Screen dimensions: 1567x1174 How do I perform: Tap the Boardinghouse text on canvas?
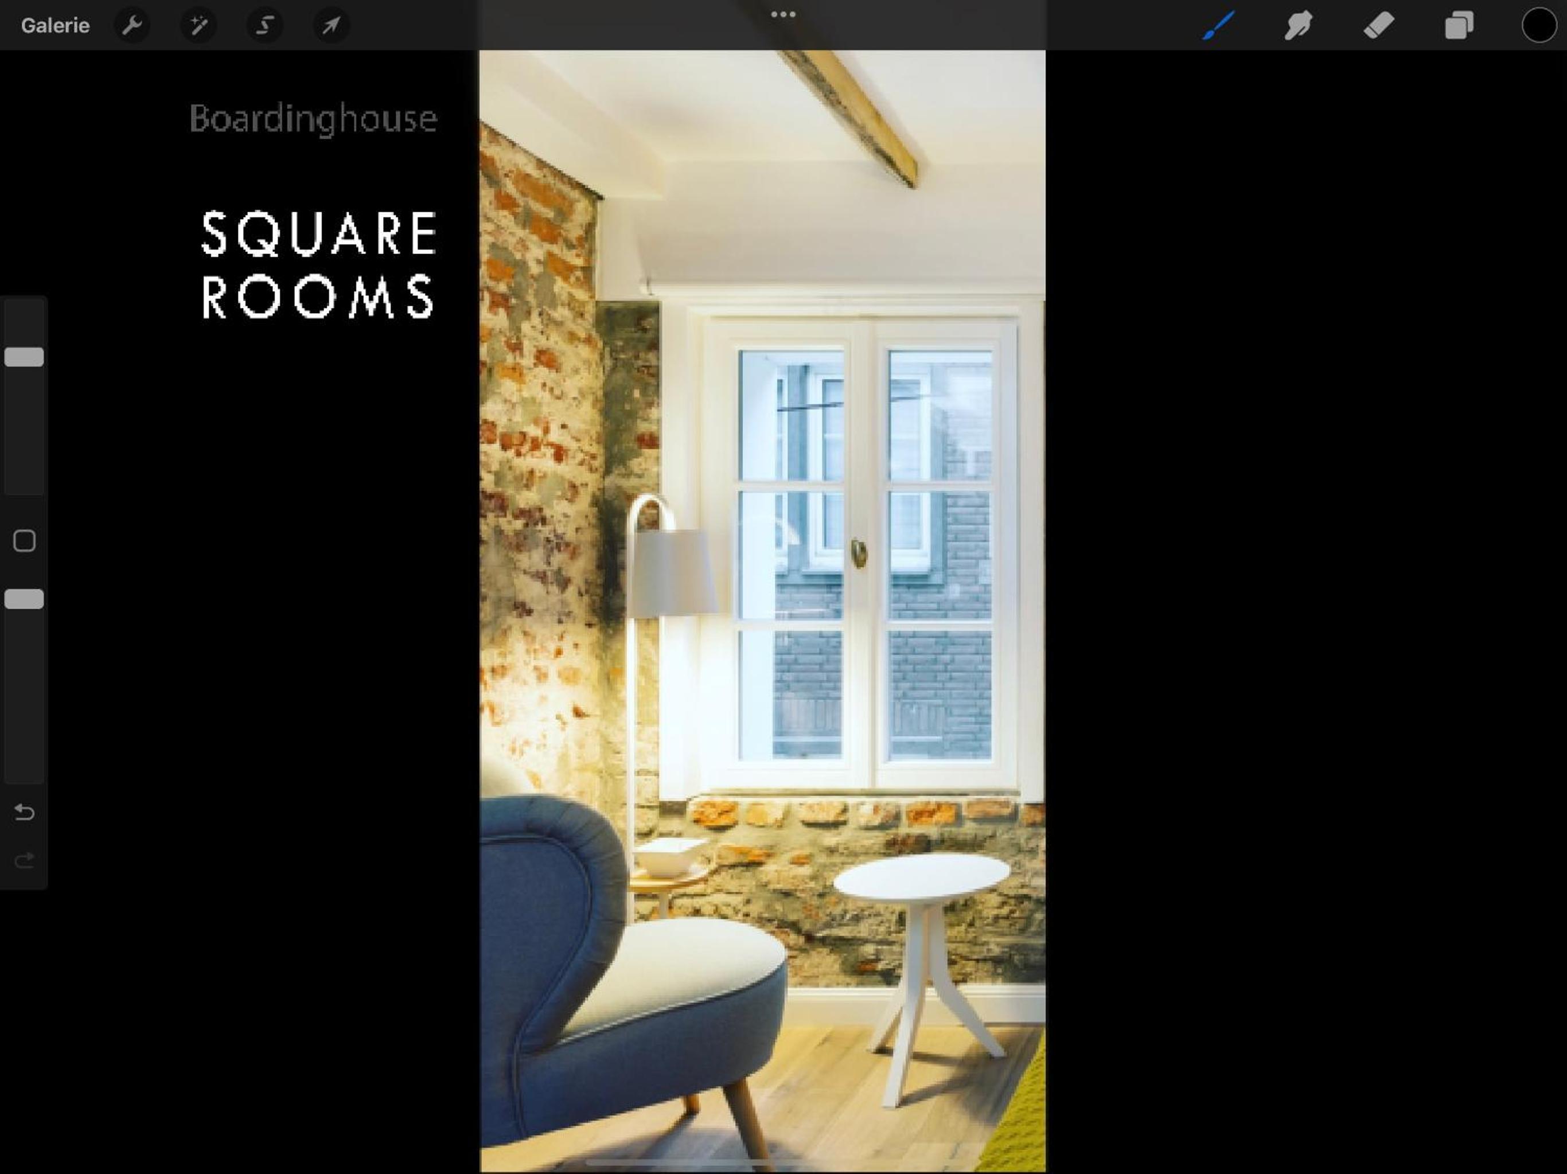tap(313, 119)
